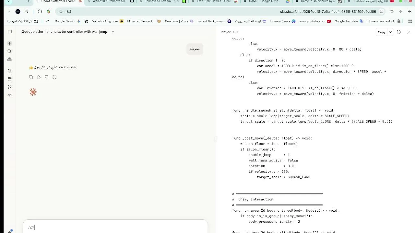Open the tab search dropdown
The width and height of the screenshot is (415, 233).
(x=9, y=1)
